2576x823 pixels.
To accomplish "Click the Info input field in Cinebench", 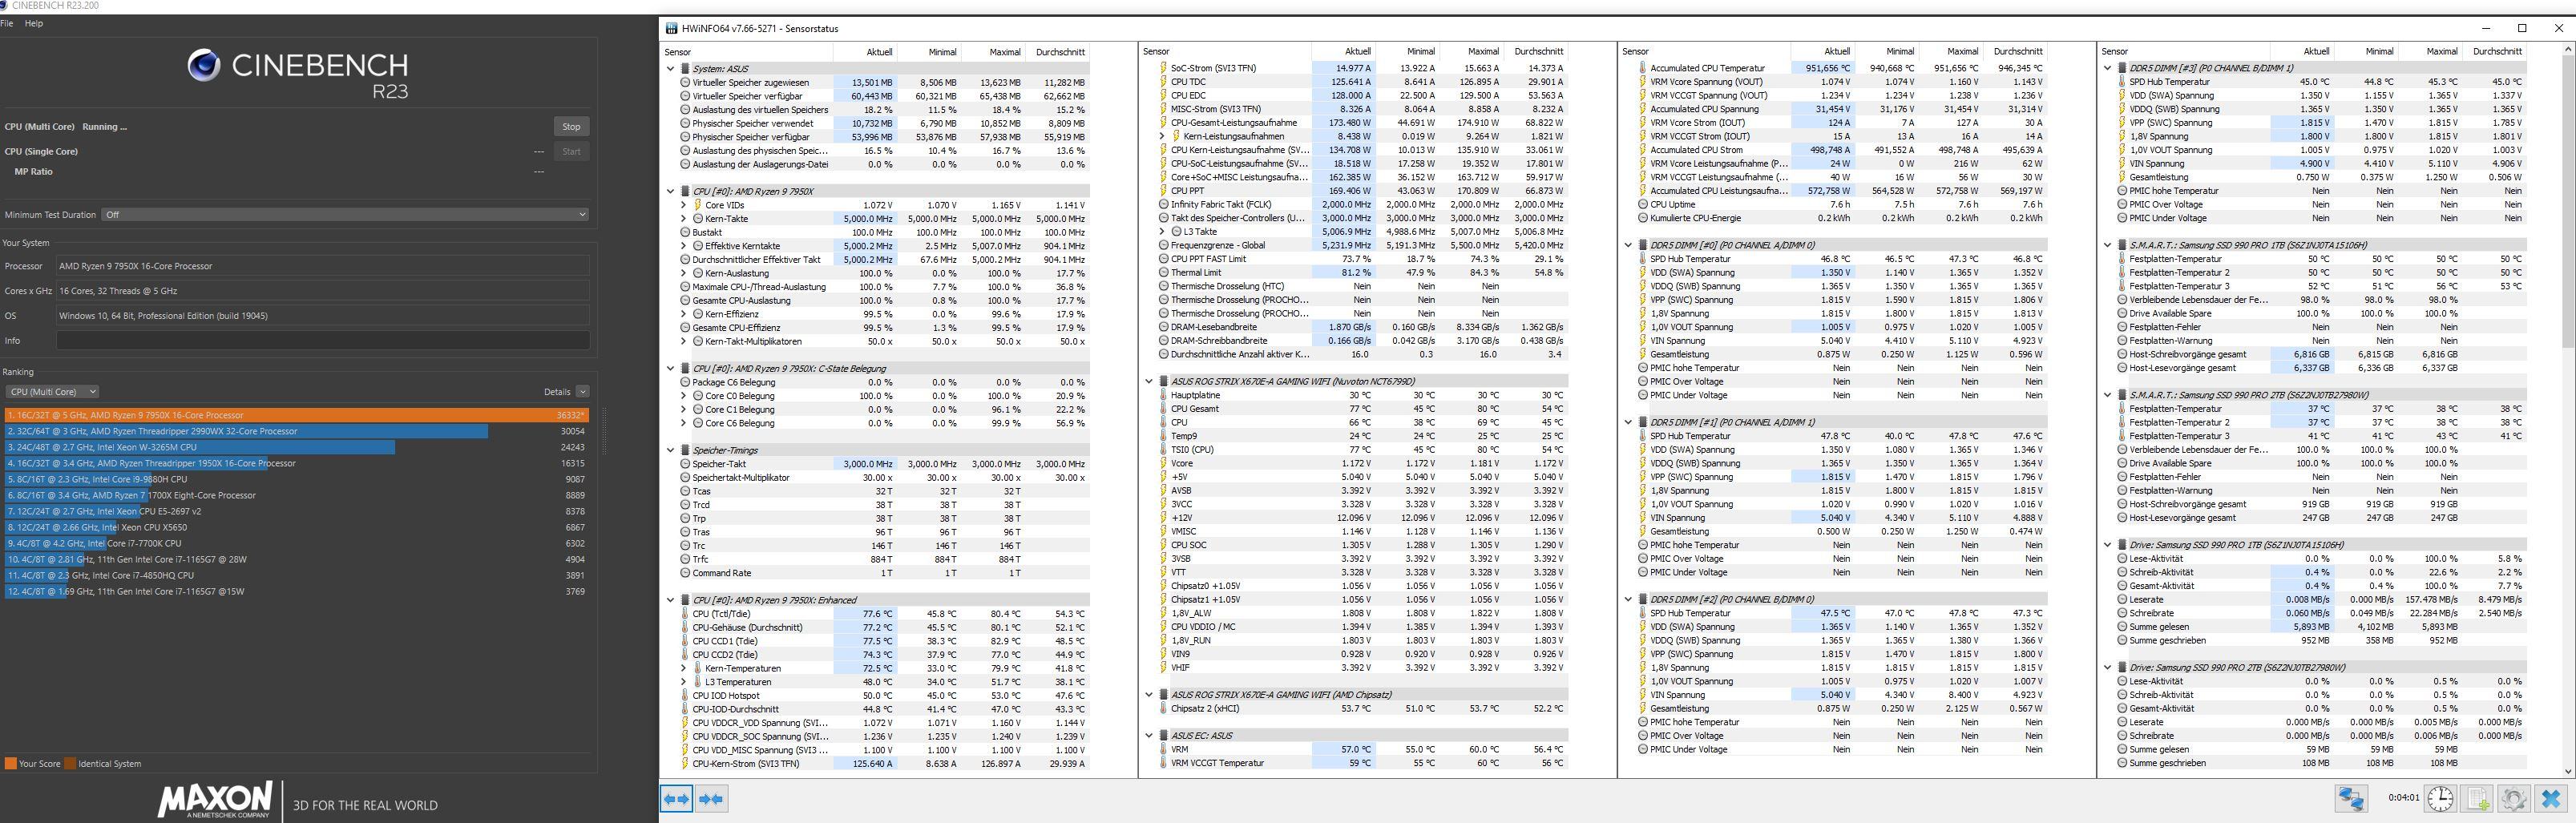I will click(322, 341).
